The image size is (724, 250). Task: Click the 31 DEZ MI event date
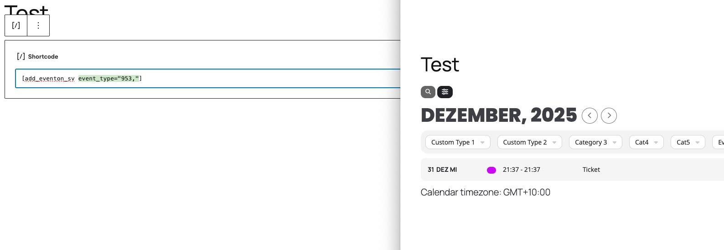pos(442,170)
